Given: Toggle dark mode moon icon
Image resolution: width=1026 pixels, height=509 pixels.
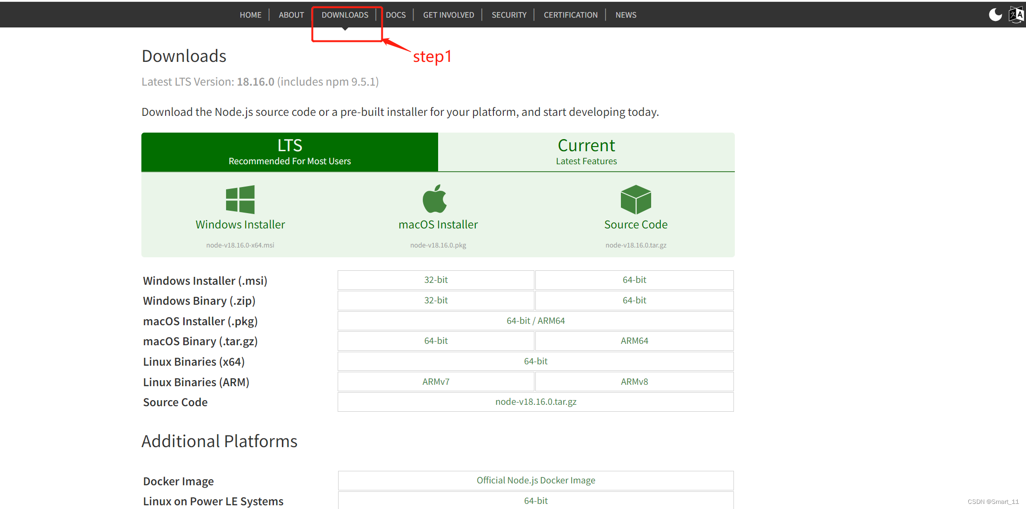Looking at the screenshot, I should click(x=995, y=15).
